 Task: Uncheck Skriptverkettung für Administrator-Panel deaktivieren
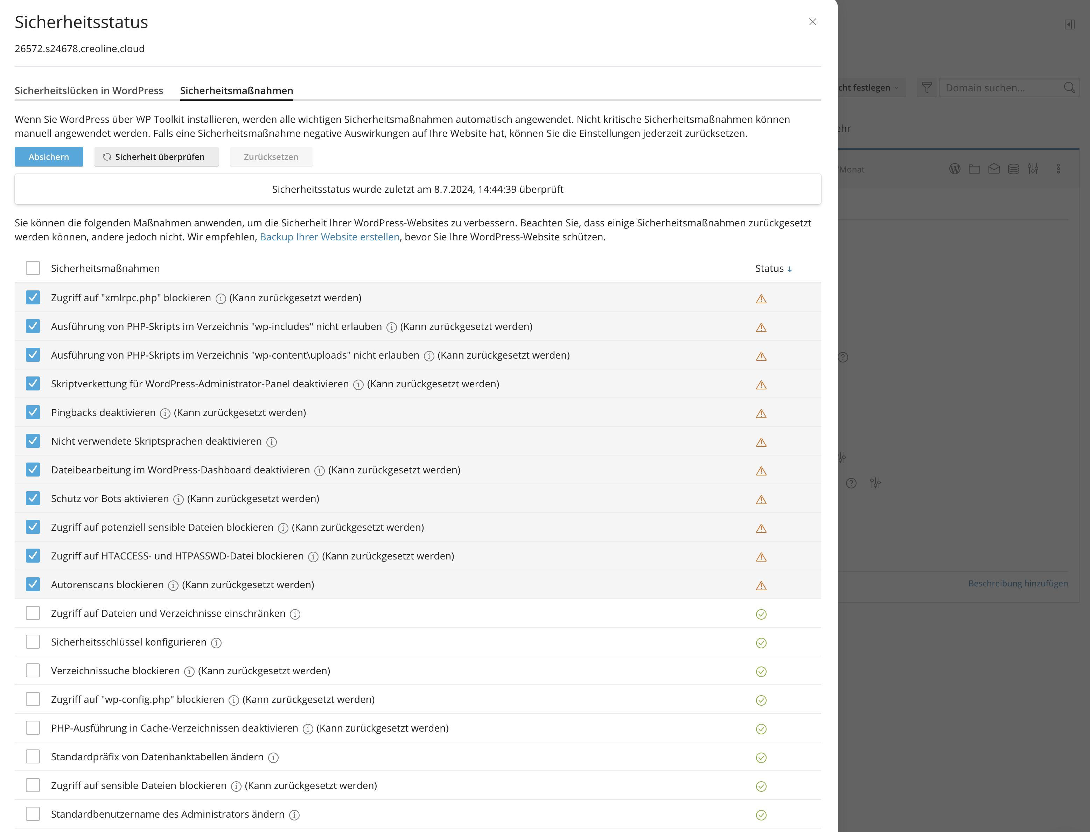[33, 383]
